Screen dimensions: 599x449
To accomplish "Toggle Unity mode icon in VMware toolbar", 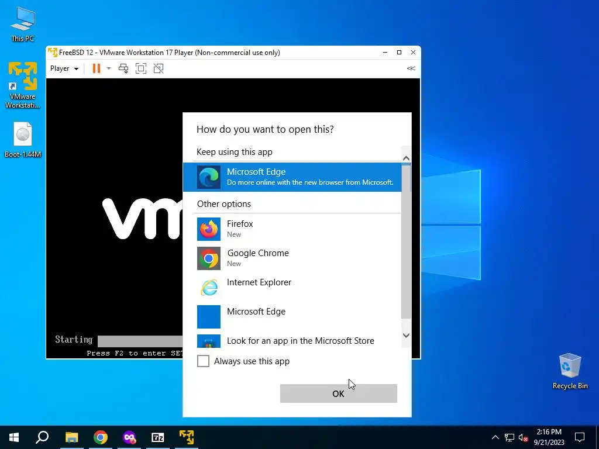I will tap(159, 68).
